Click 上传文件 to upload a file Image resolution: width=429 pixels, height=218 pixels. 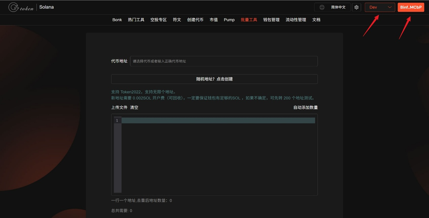[119, 107]
